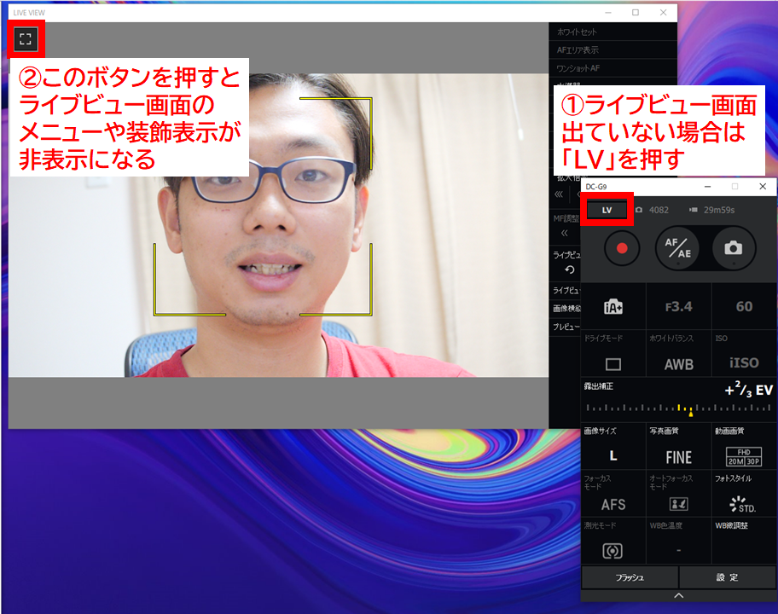Screen dimensions: 778x614
Task: Click the remaining shots count 4082
Action: 659,210
